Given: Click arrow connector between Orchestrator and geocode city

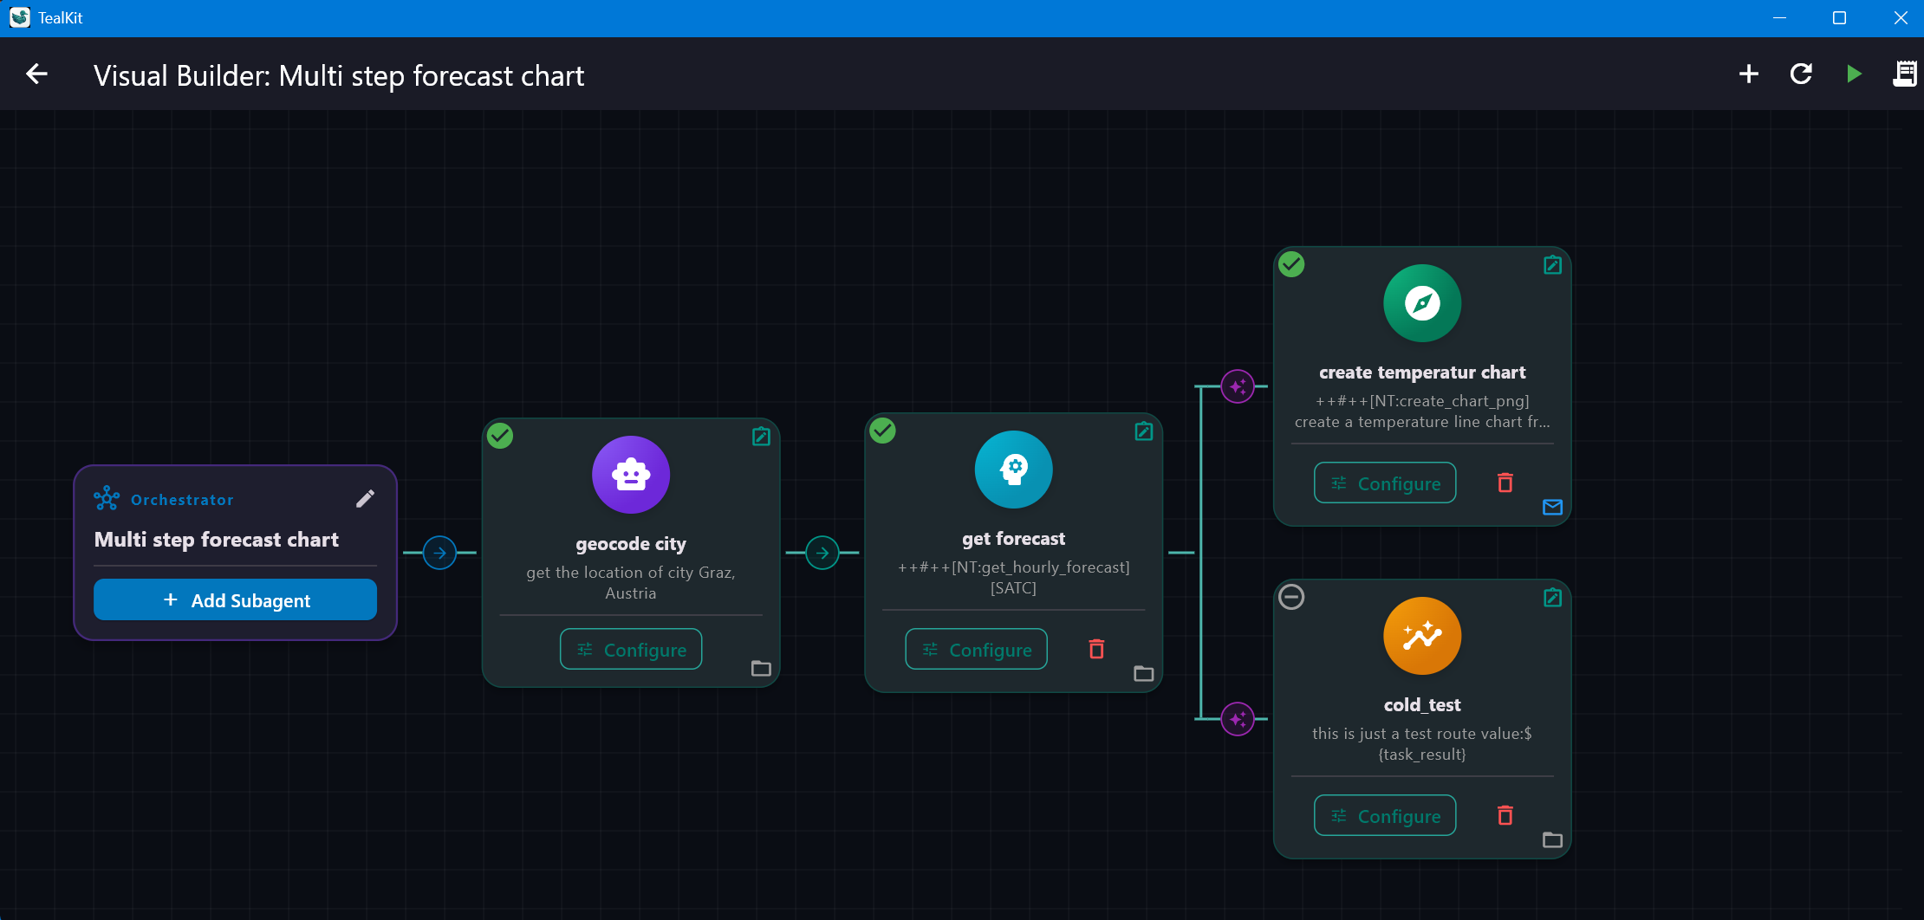Looking at the screenshot, I should 439,553.
